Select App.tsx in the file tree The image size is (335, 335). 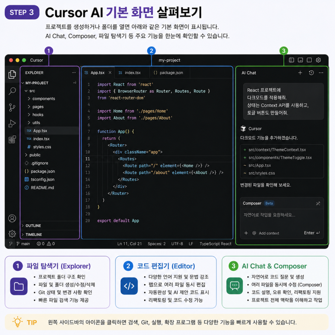coord(52,131)
